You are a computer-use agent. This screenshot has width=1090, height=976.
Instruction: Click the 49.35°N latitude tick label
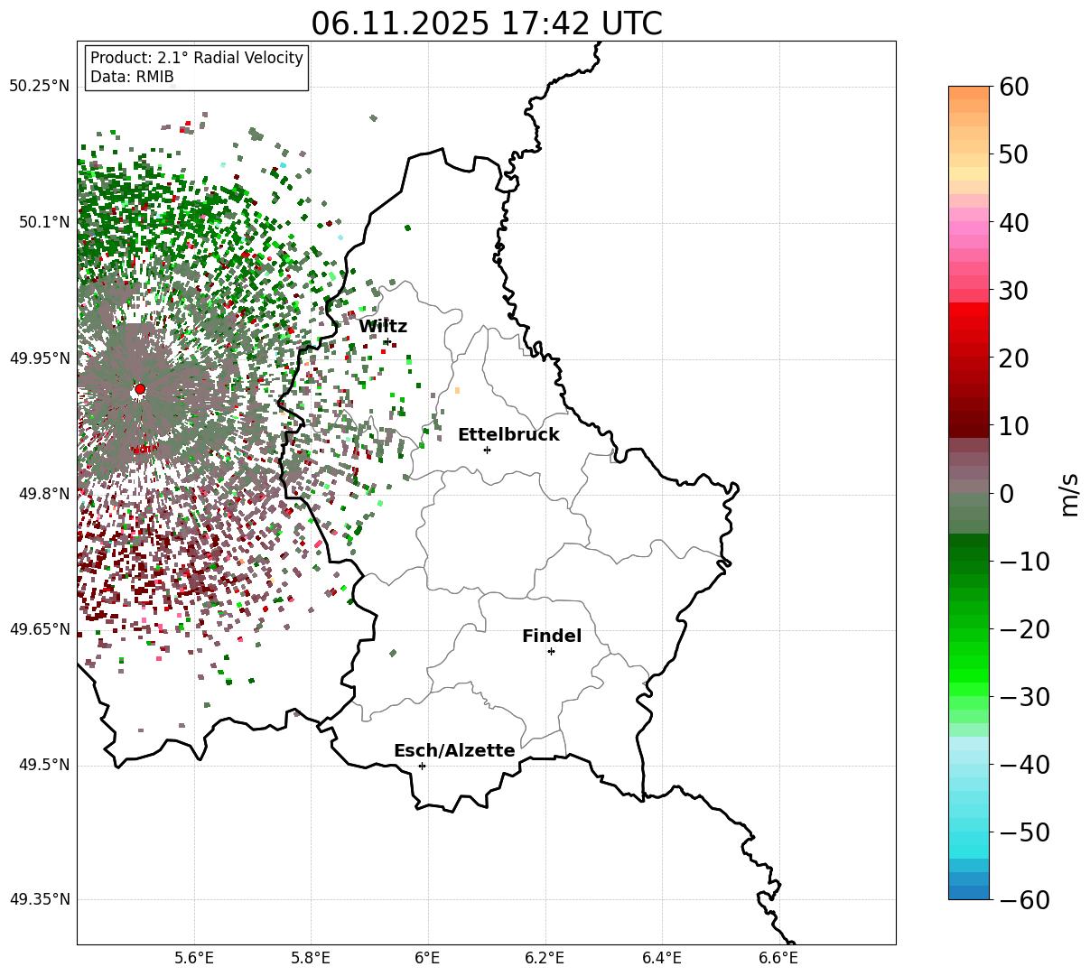pos(39,899)
